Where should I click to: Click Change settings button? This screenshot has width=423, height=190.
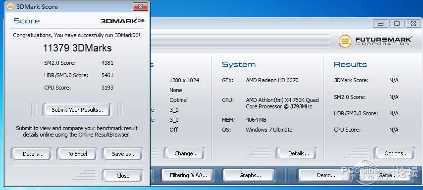click(x=186, y=153)
